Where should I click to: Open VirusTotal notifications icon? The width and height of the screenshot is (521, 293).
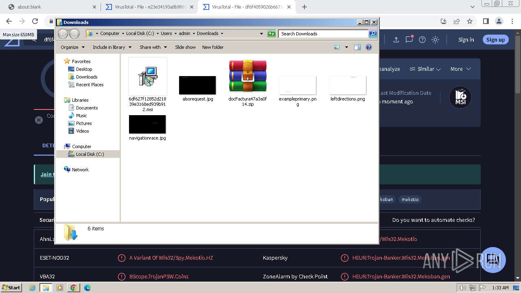coord(409,39)
